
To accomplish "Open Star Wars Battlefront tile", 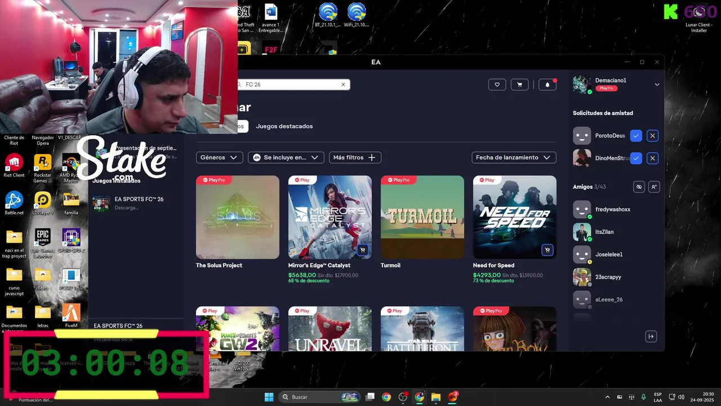I will [x=422, y=329].
